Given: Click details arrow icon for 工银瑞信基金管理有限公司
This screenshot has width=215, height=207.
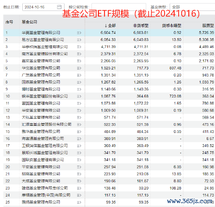Looking at the screenshot, I should [79, 146].
